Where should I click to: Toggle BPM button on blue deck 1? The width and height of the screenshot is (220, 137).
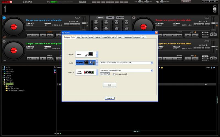77,18
